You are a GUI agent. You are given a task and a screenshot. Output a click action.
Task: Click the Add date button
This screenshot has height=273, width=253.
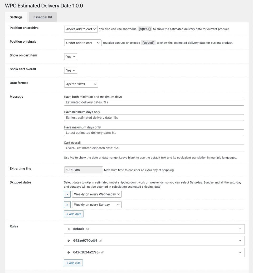tap(74, 214)
